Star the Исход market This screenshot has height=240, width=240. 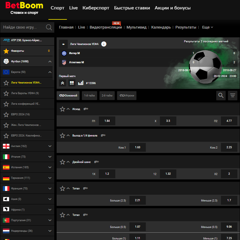(62, 109)
